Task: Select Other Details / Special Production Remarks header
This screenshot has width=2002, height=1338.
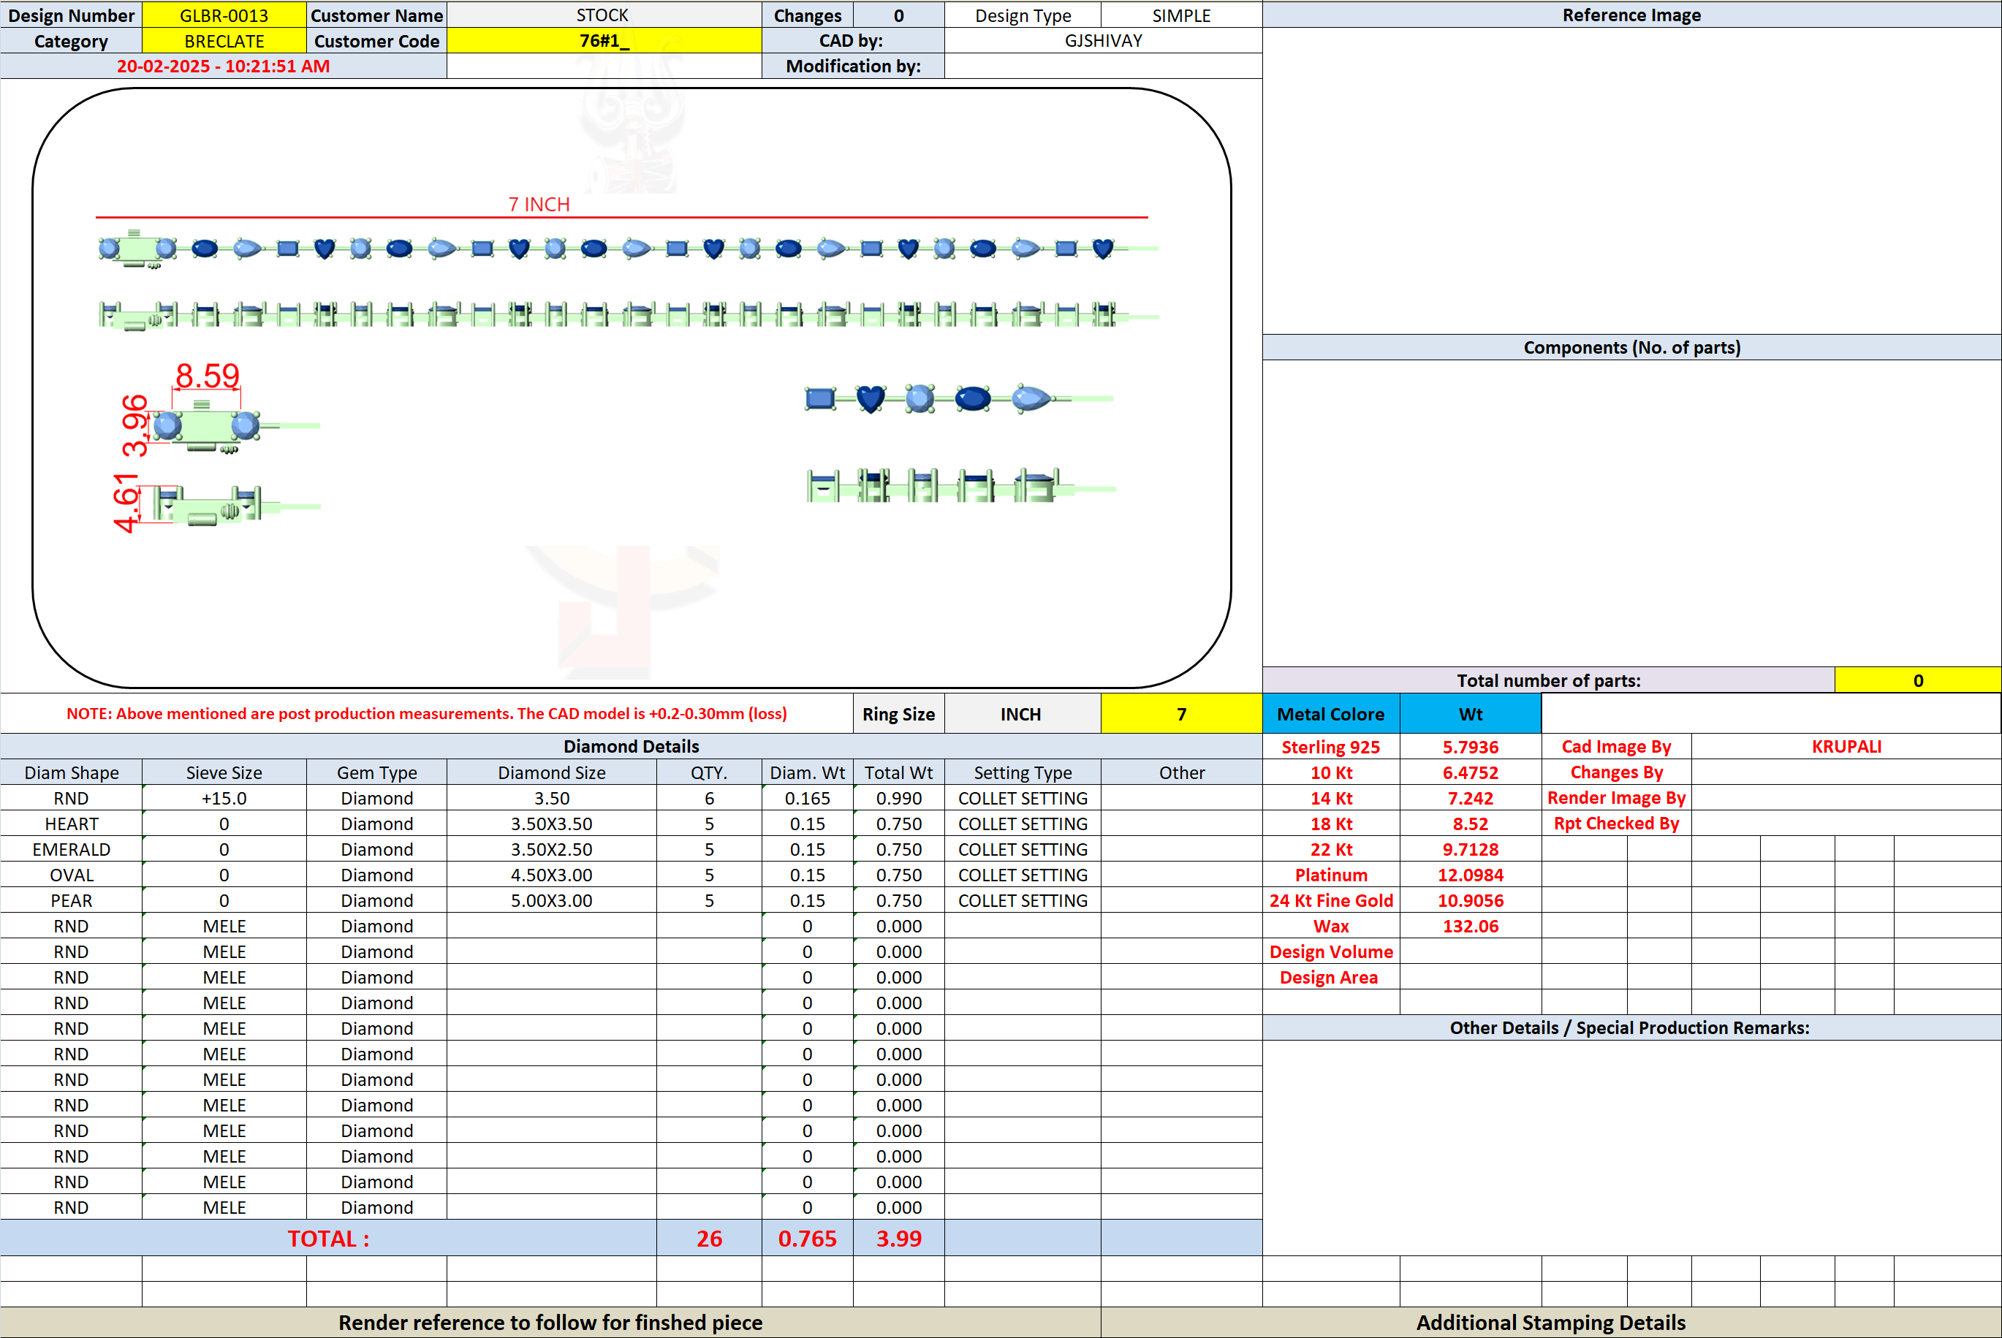Action: pyautogui.click(x=1631, y=1027)
